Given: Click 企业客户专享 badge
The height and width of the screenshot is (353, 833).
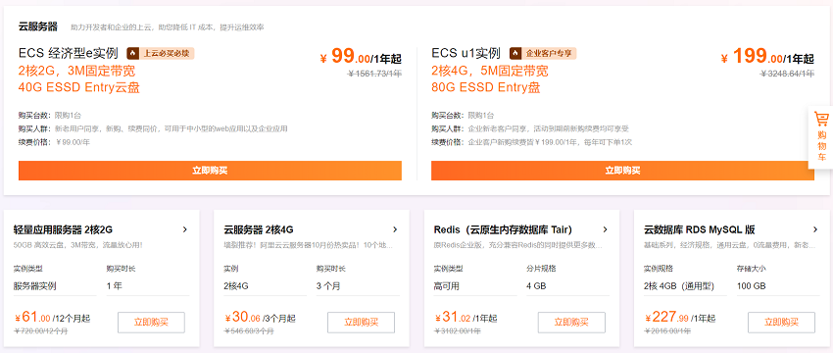Looking at the screenshot, I should 543,54.
